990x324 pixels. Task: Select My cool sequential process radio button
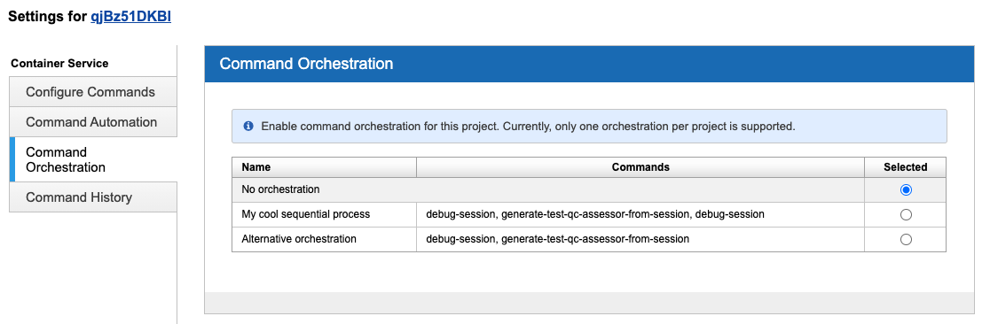point(906,214)
